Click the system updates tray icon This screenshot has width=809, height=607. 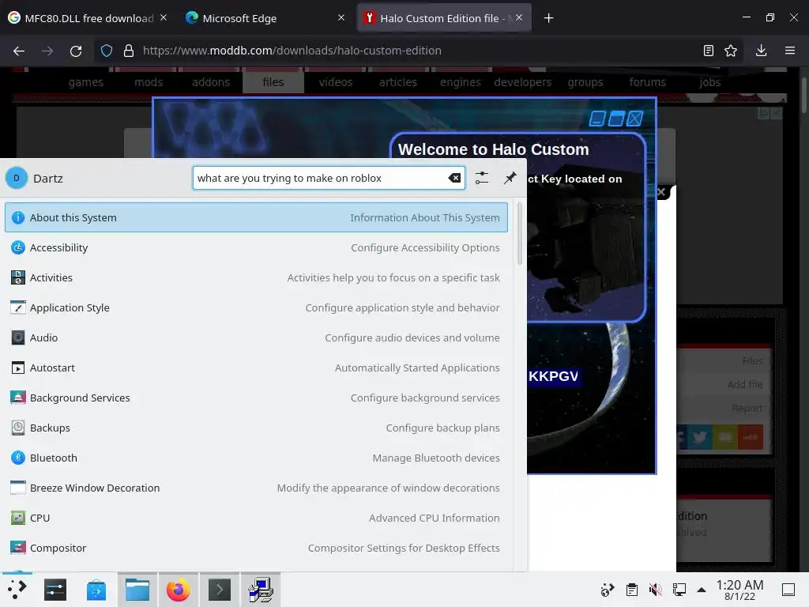tap(608, 590)
